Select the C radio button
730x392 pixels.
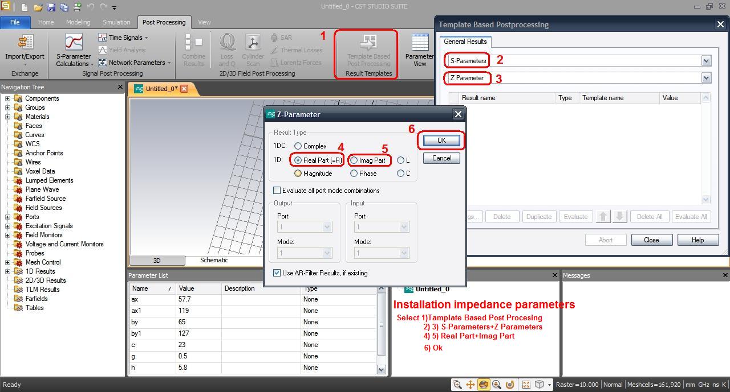coord(400,174)
